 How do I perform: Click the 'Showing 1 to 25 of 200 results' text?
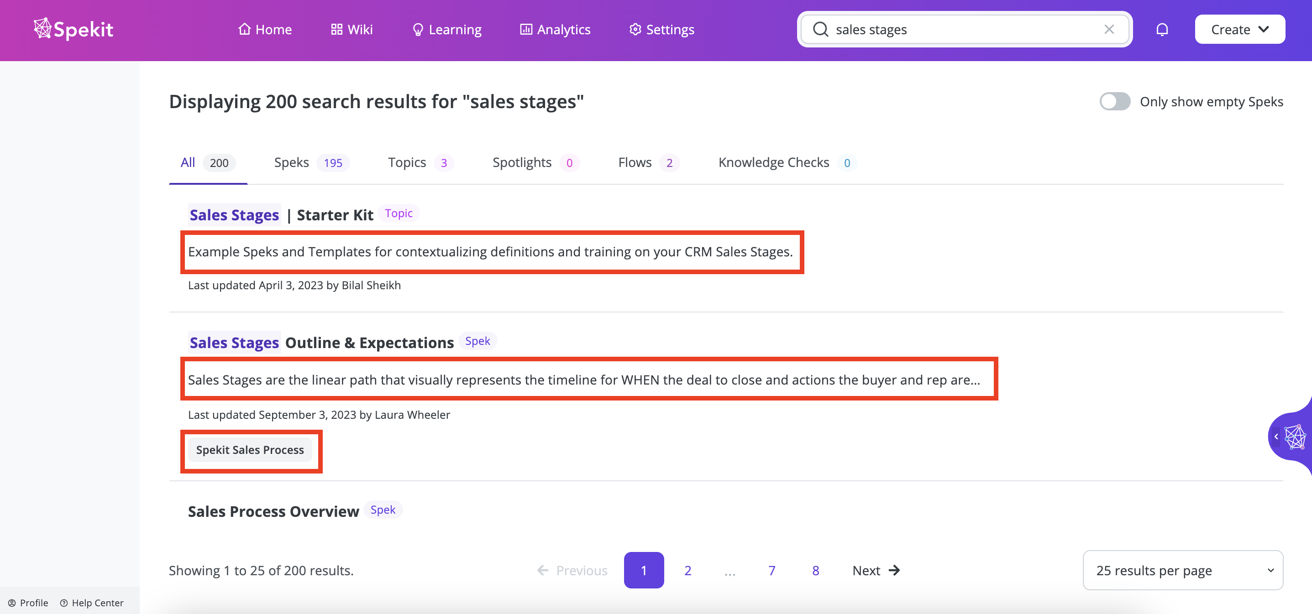[261, 570]
